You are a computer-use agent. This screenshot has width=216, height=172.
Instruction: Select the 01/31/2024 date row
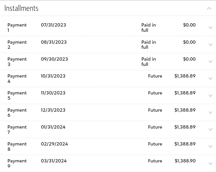[x=53, y=127]
